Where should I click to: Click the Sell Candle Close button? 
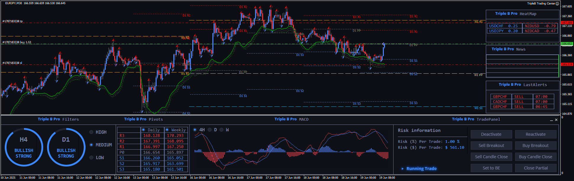point(491,157)
